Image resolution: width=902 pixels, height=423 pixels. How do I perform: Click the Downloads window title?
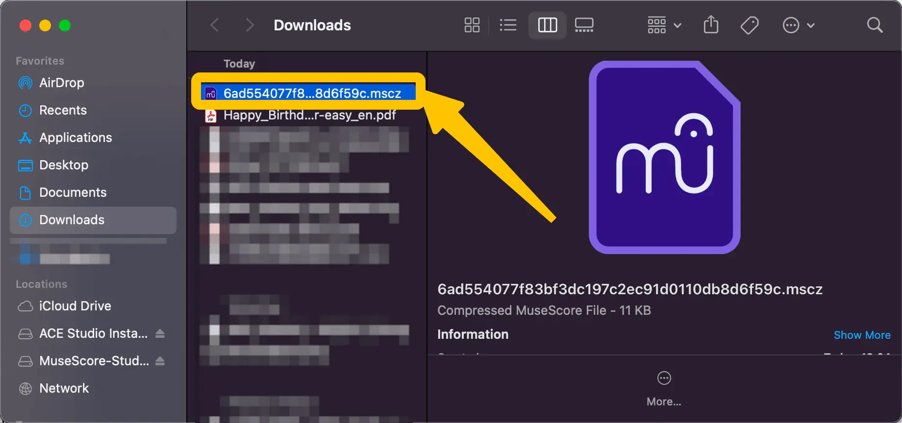click(x=312, y=25)
